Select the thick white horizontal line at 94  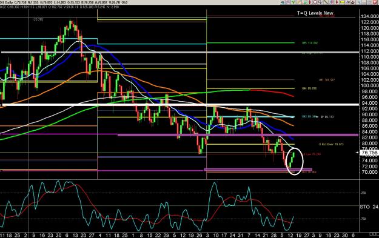click(x=180, y=105)
